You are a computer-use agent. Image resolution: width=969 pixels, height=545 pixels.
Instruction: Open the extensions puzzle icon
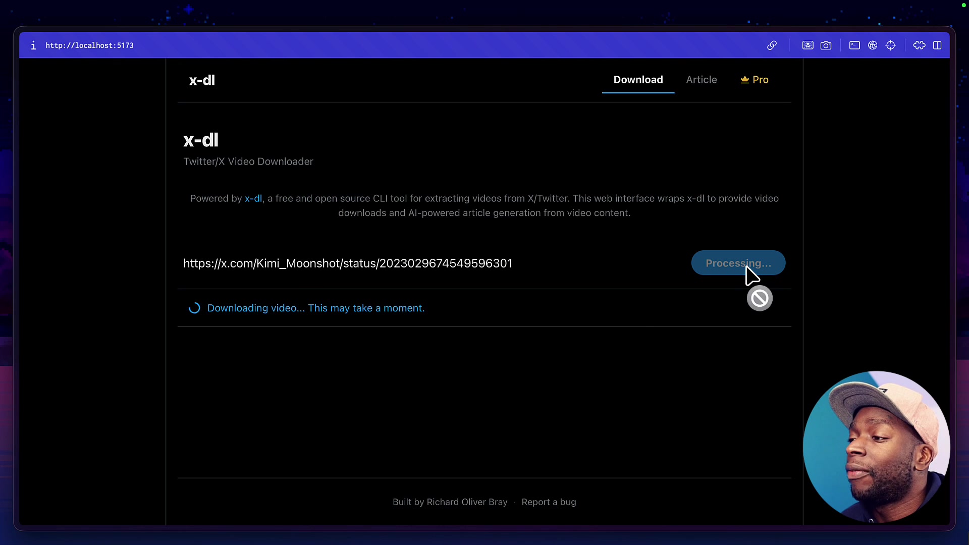[919, 45]
